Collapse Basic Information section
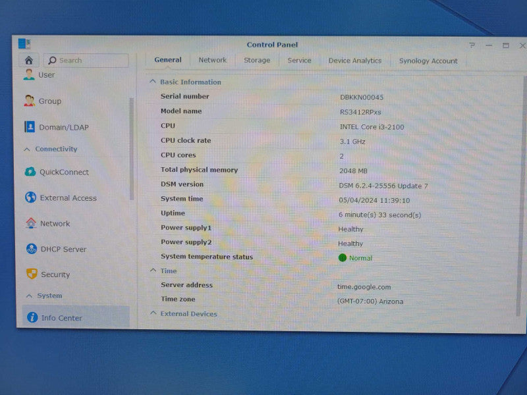Image resolution: width=527 pixels, height=395 pixels. (153, 82)
